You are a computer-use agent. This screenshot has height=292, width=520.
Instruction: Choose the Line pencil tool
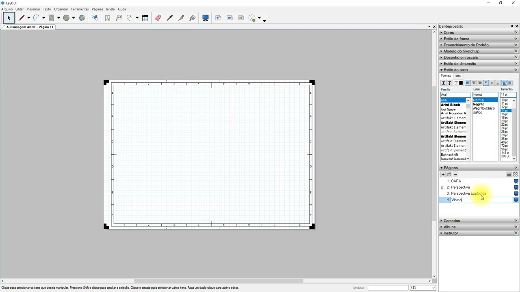click(x=22, y=18)
